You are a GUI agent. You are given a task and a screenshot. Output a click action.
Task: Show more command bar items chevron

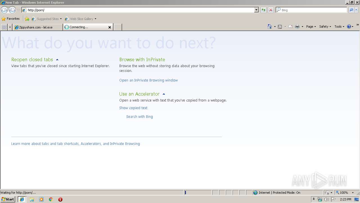(x=358, y=25)
